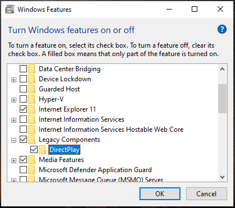Click the Legacy Components folder icon
235x208 pixels.
pos(32,140)
